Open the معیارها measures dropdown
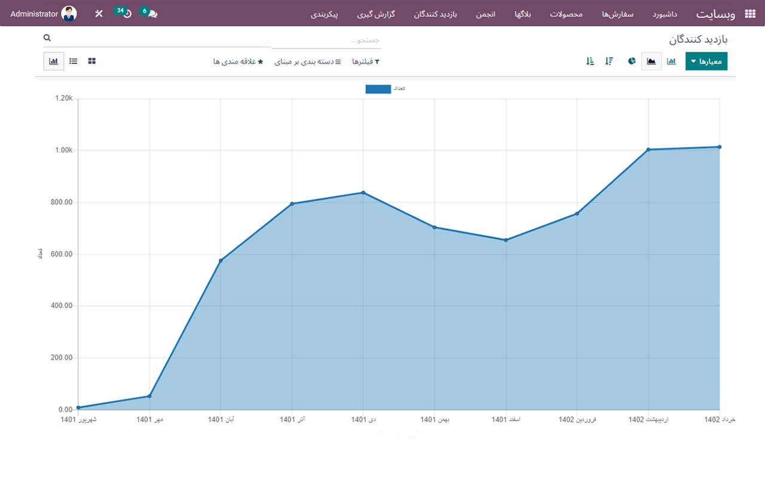765x478 pixels. [x=706, y=61]
